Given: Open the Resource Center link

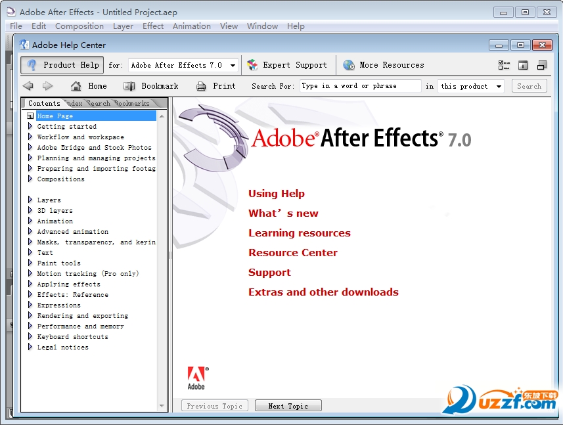Looking at the screenshot, I should 293,253.
